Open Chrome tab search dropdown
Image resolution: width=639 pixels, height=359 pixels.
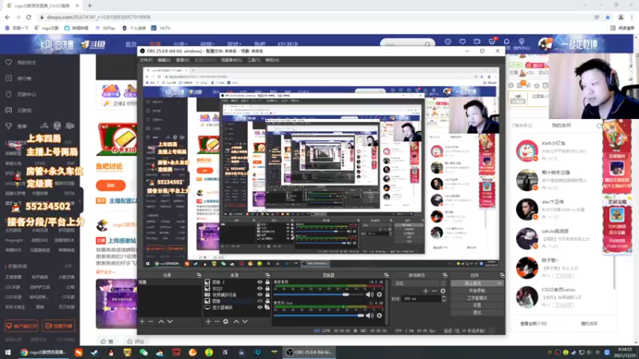585,6
